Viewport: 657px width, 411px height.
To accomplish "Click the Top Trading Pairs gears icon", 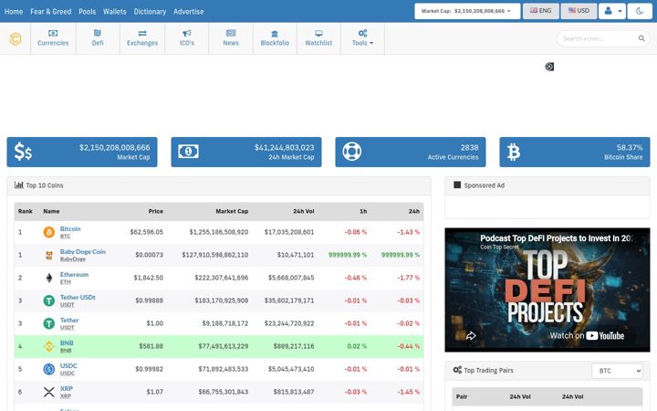I will pos(457,370).
